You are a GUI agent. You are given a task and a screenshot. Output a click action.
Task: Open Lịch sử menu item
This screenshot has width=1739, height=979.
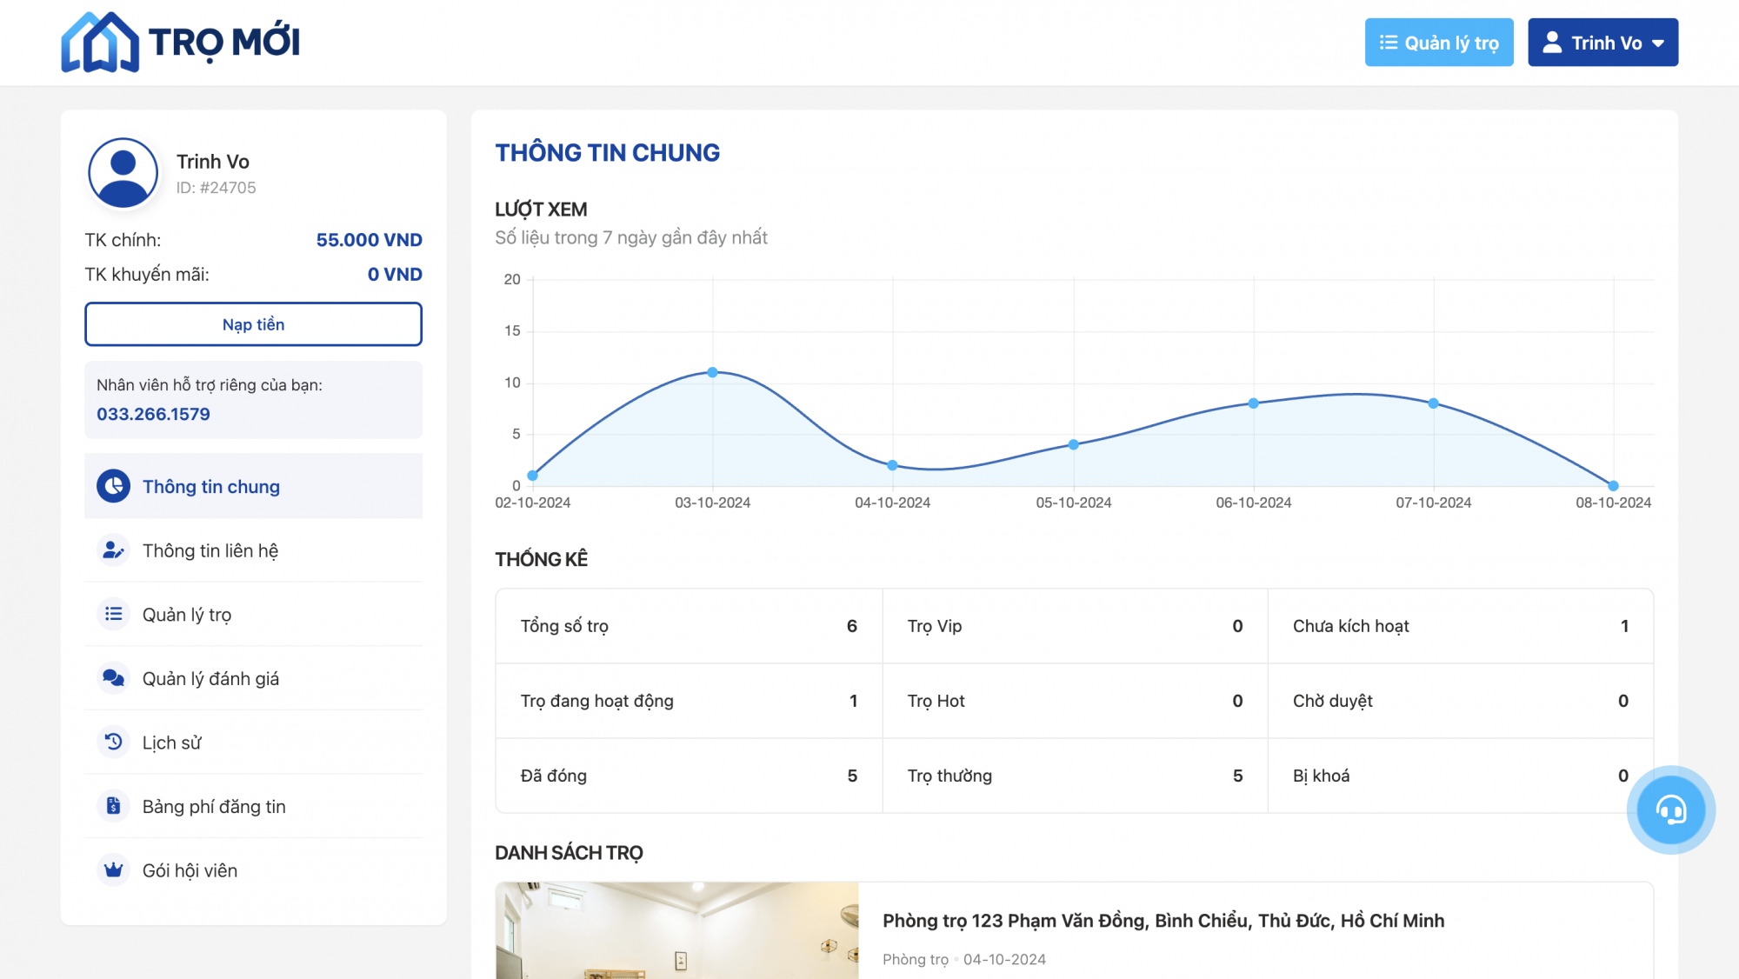pos(253,742)
